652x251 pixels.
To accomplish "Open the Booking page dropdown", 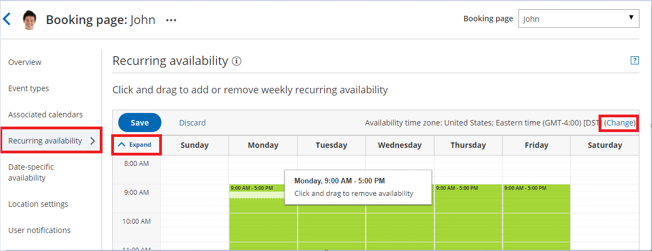I will pos(578,19).
